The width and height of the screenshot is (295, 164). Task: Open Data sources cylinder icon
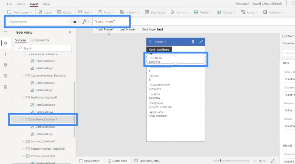tap(6, 65)
